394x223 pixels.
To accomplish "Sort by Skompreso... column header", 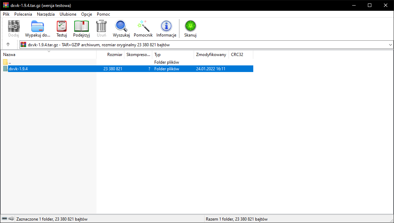I will tap(138, 55).
